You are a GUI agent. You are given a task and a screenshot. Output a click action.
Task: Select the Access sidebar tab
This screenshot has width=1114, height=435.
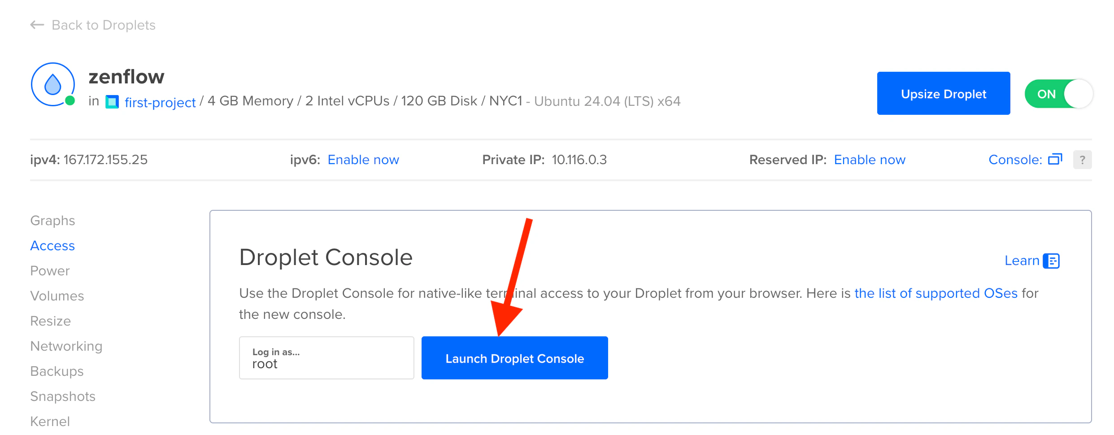52,246
